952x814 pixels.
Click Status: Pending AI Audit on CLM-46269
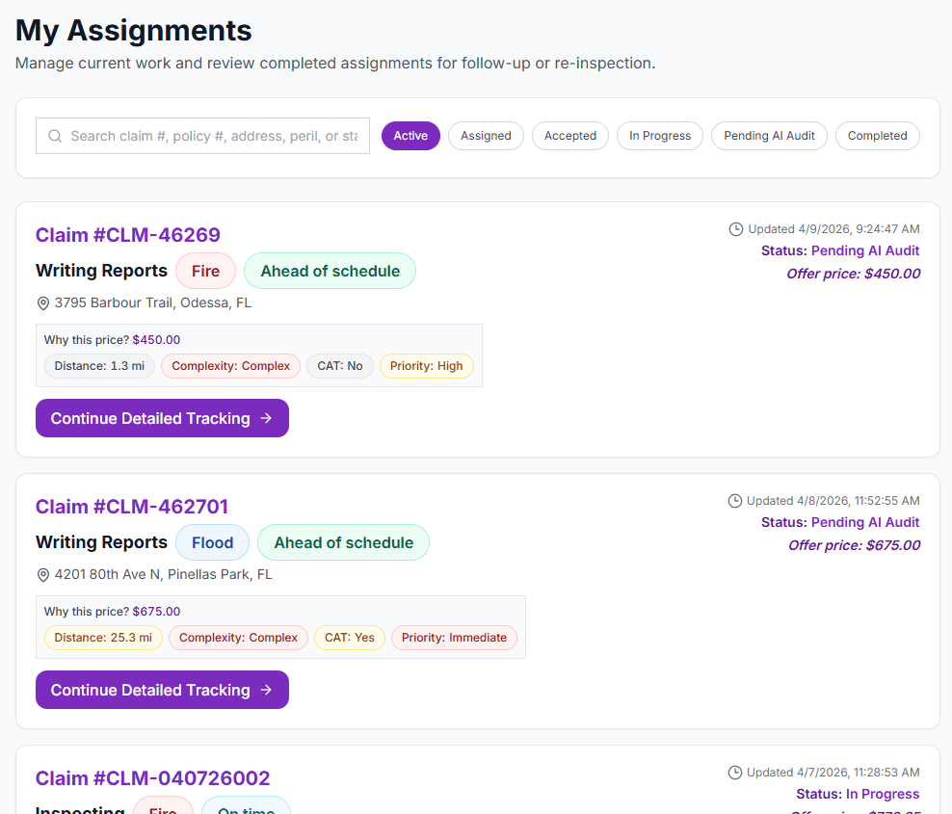coord(840,250)
